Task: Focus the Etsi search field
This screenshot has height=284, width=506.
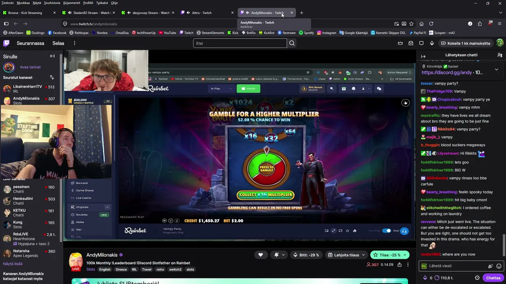Action: click(x=240, y=43)
